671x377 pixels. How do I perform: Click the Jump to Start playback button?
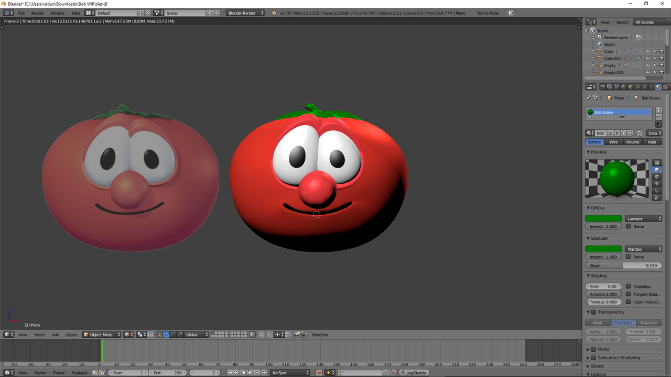click(x=230, y=372)
